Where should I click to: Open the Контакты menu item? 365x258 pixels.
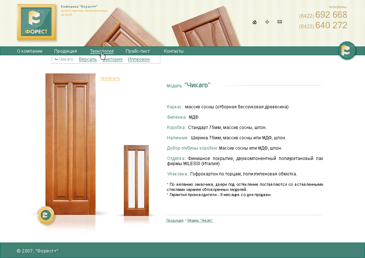point(174,51)
